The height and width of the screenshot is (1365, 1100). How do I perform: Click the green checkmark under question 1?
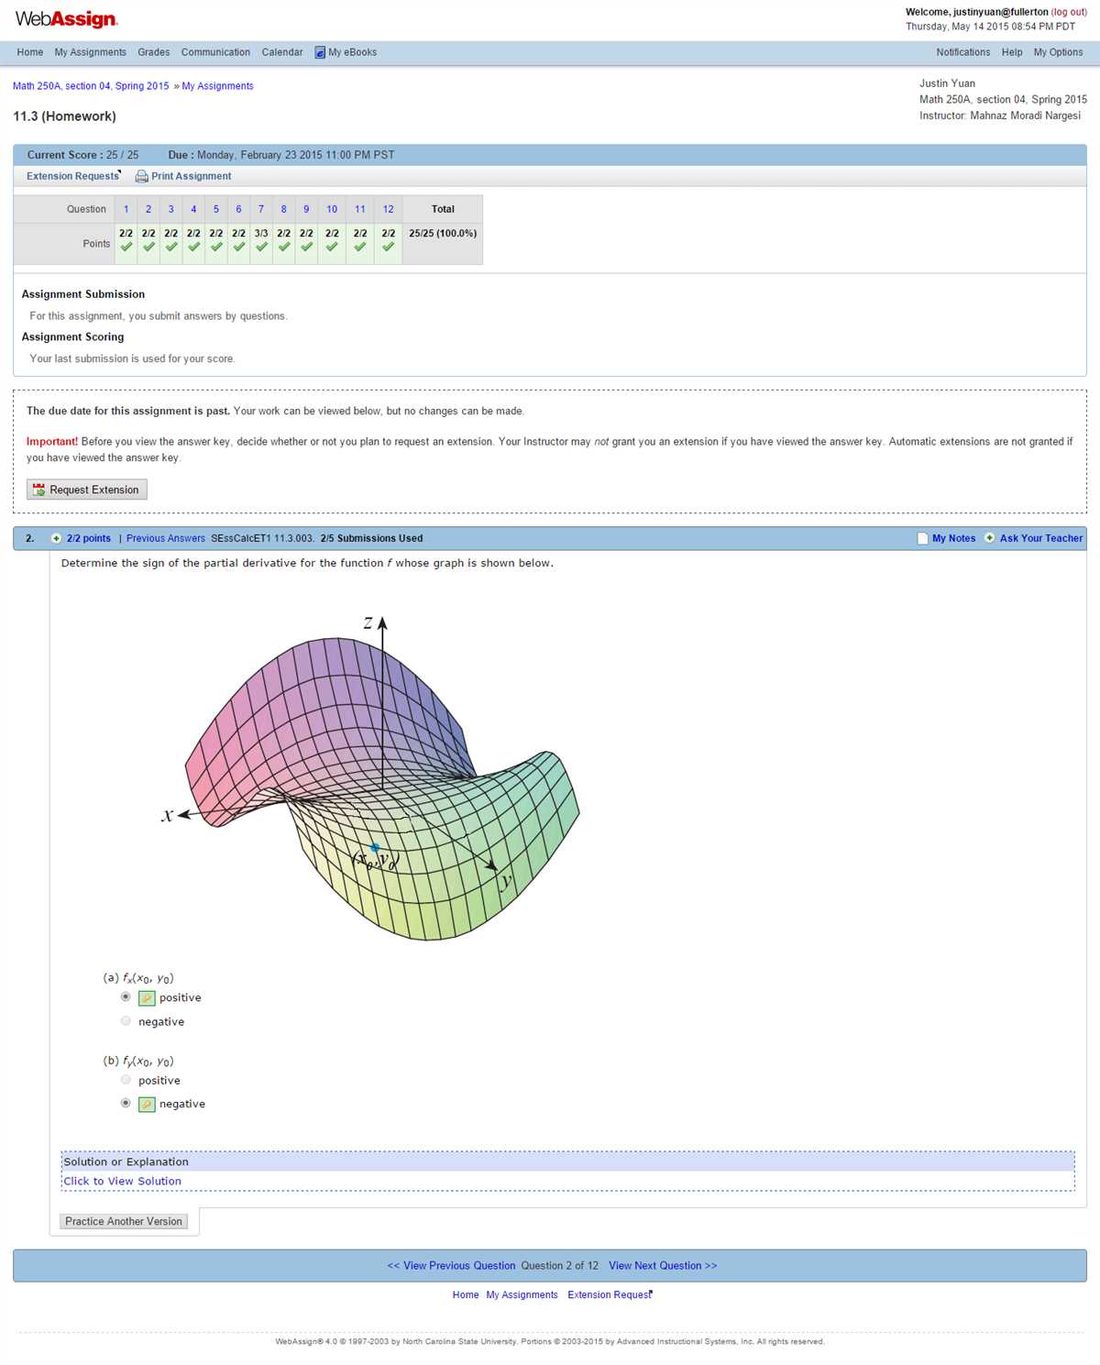coord(126,247)
